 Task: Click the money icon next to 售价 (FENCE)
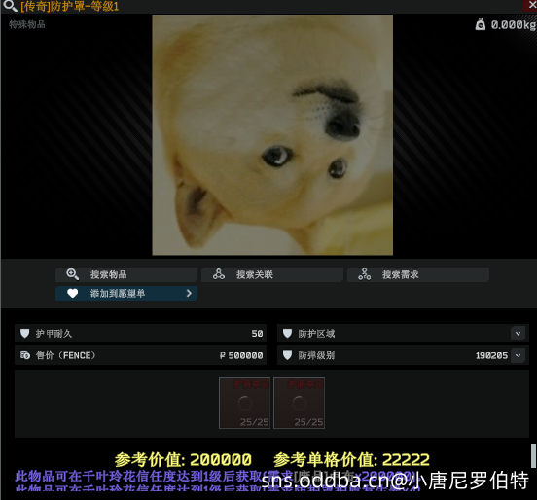[x=25, y=355]
